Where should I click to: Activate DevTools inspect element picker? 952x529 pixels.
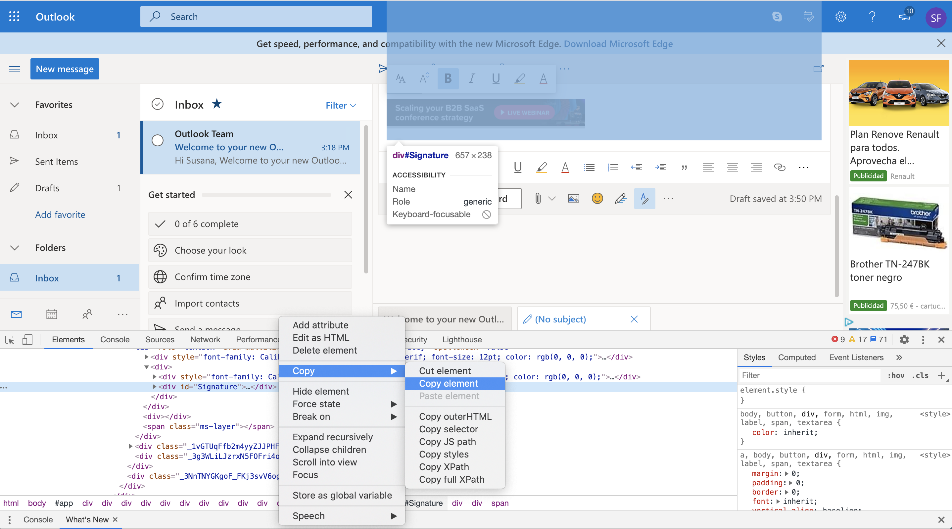[10, 340]
